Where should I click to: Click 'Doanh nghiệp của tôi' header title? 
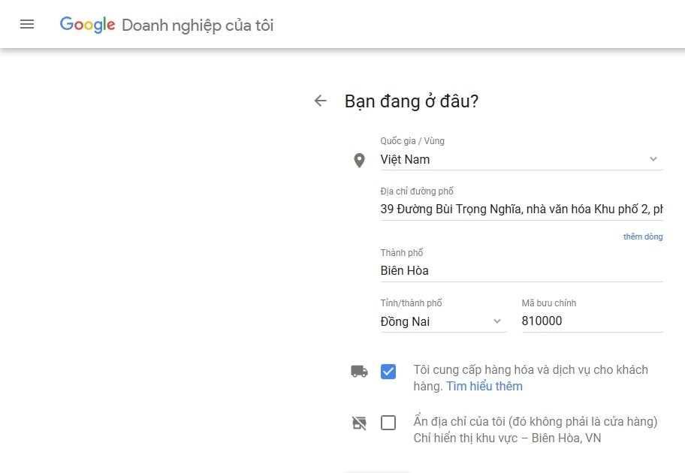point(198,26)
